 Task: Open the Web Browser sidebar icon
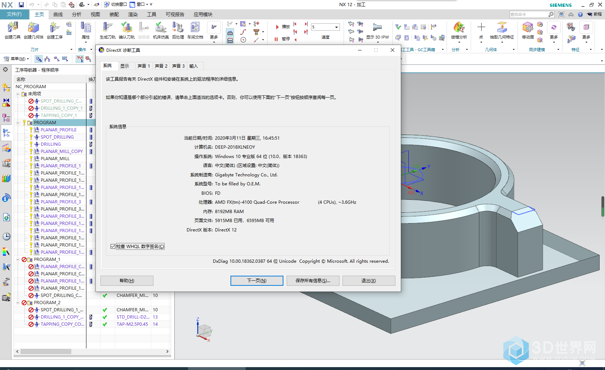coord(6,217)
